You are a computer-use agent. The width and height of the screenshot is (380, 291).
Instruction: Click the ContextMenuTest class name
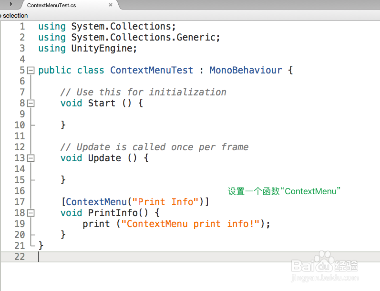point(152,70)
